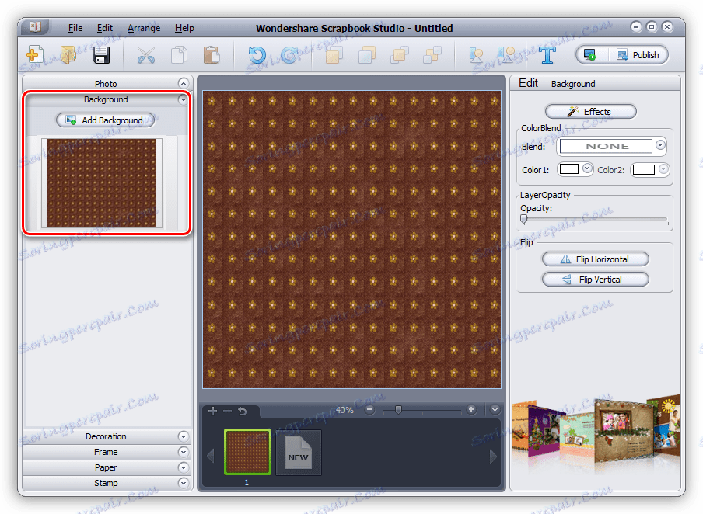Select page 1 thumbnail in page strip
Viewport: 703px width, 514px height.
coord(247,451)
